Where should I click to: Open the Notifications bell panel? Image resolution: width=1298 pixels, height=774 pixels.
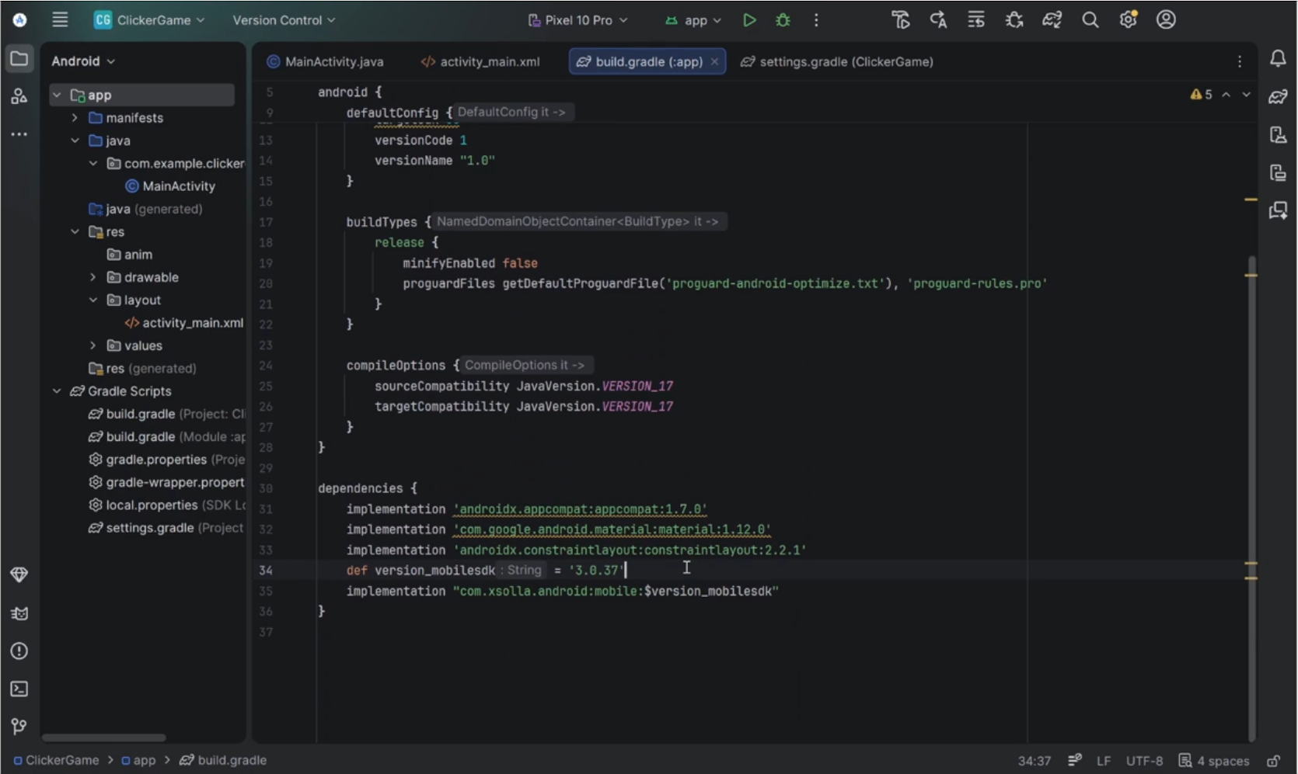[x=1278, y=58]
